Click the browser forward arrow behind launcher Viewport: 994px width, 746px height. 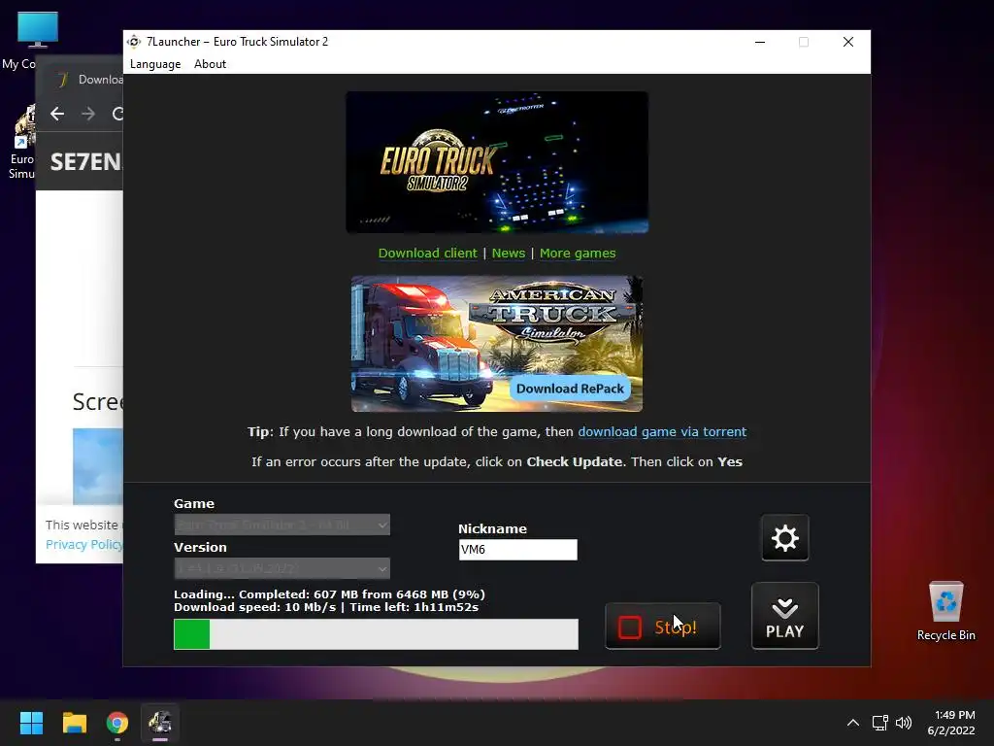click(x=88, y=114)
